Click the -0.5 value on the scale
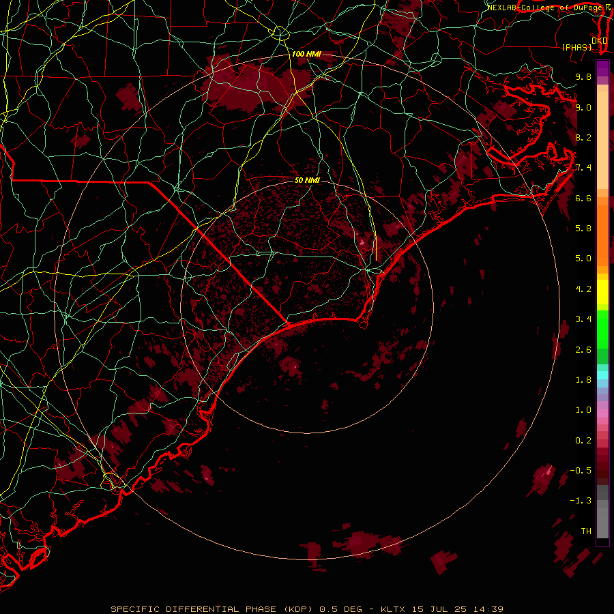 pyautogui.click(x=581, y=471)
